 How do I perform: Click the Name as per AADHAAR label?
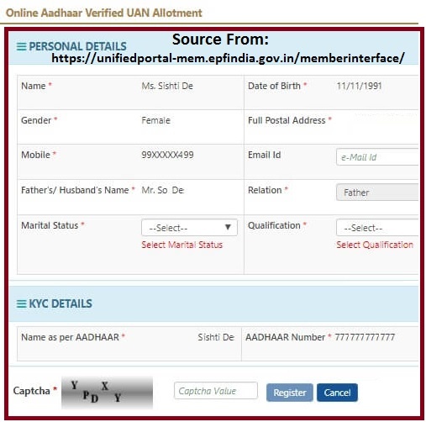pos(70,337)
